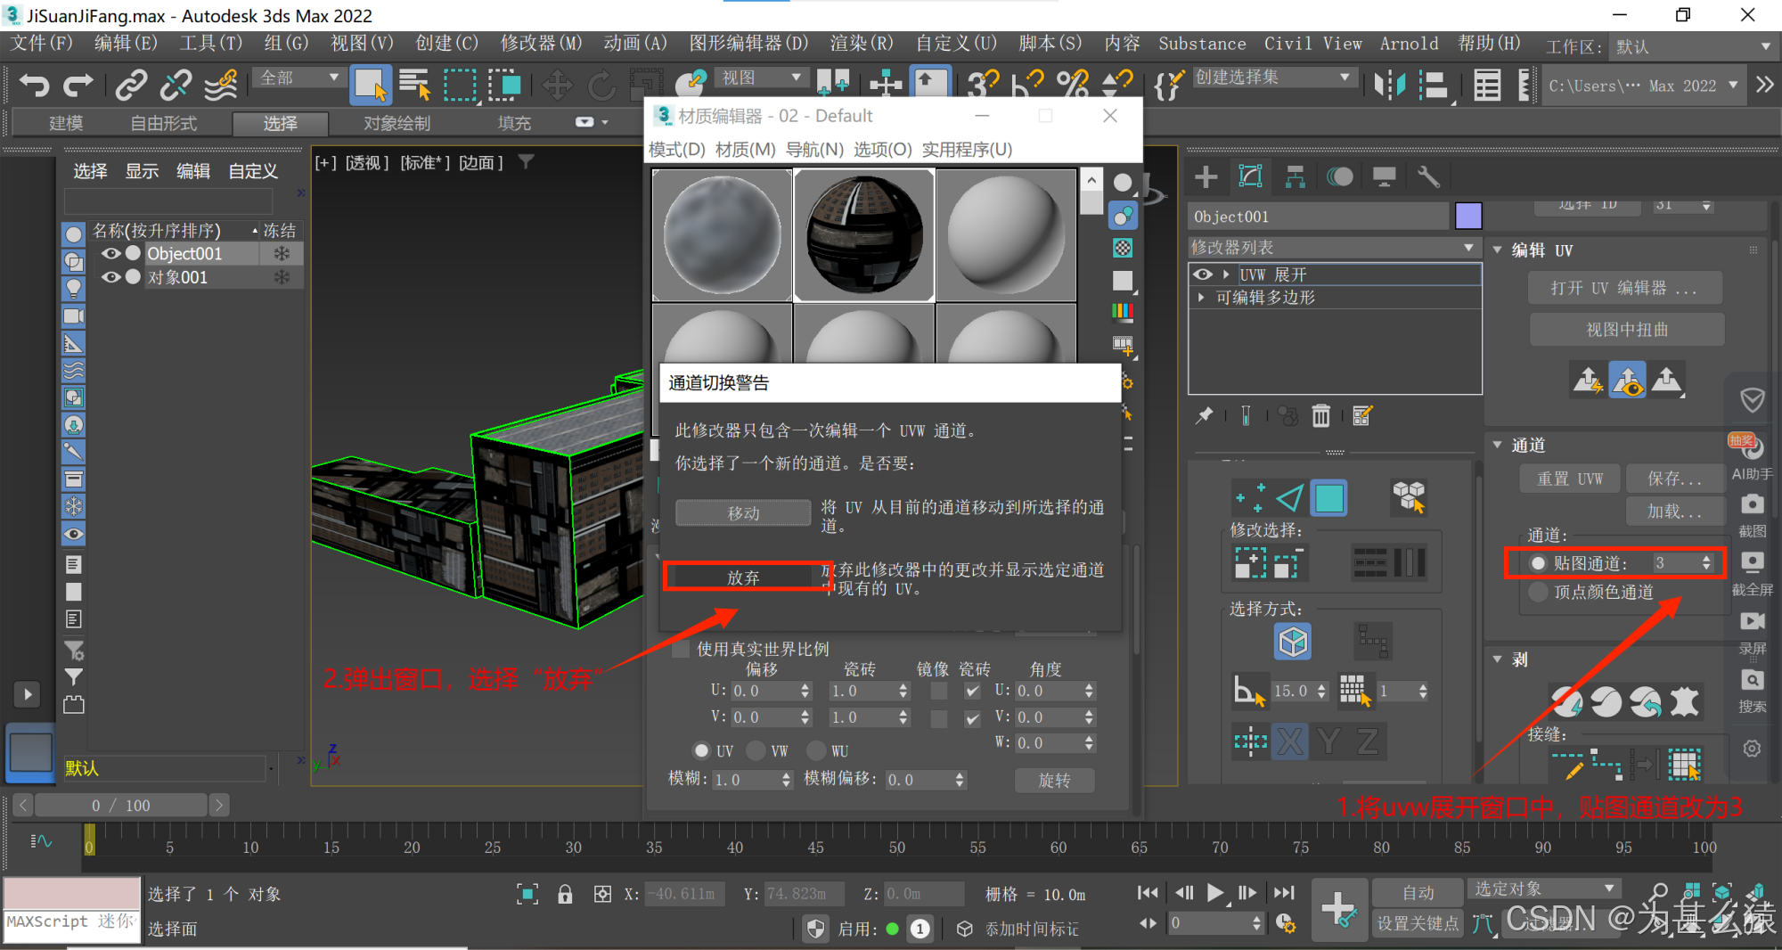Open the 全部 selection filter dropdown
Screen dimensions: 1782x950
pos(299,78)
